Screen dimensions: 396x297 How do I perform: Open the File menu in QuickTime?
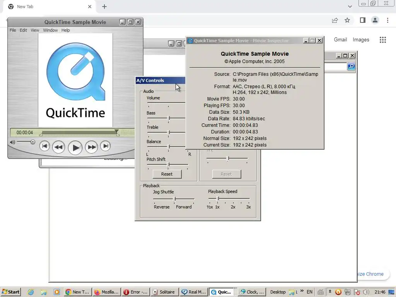[13, 30]
